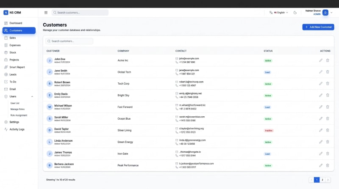
Task: Click Global Tech company cell
Action: pos(124,72)
